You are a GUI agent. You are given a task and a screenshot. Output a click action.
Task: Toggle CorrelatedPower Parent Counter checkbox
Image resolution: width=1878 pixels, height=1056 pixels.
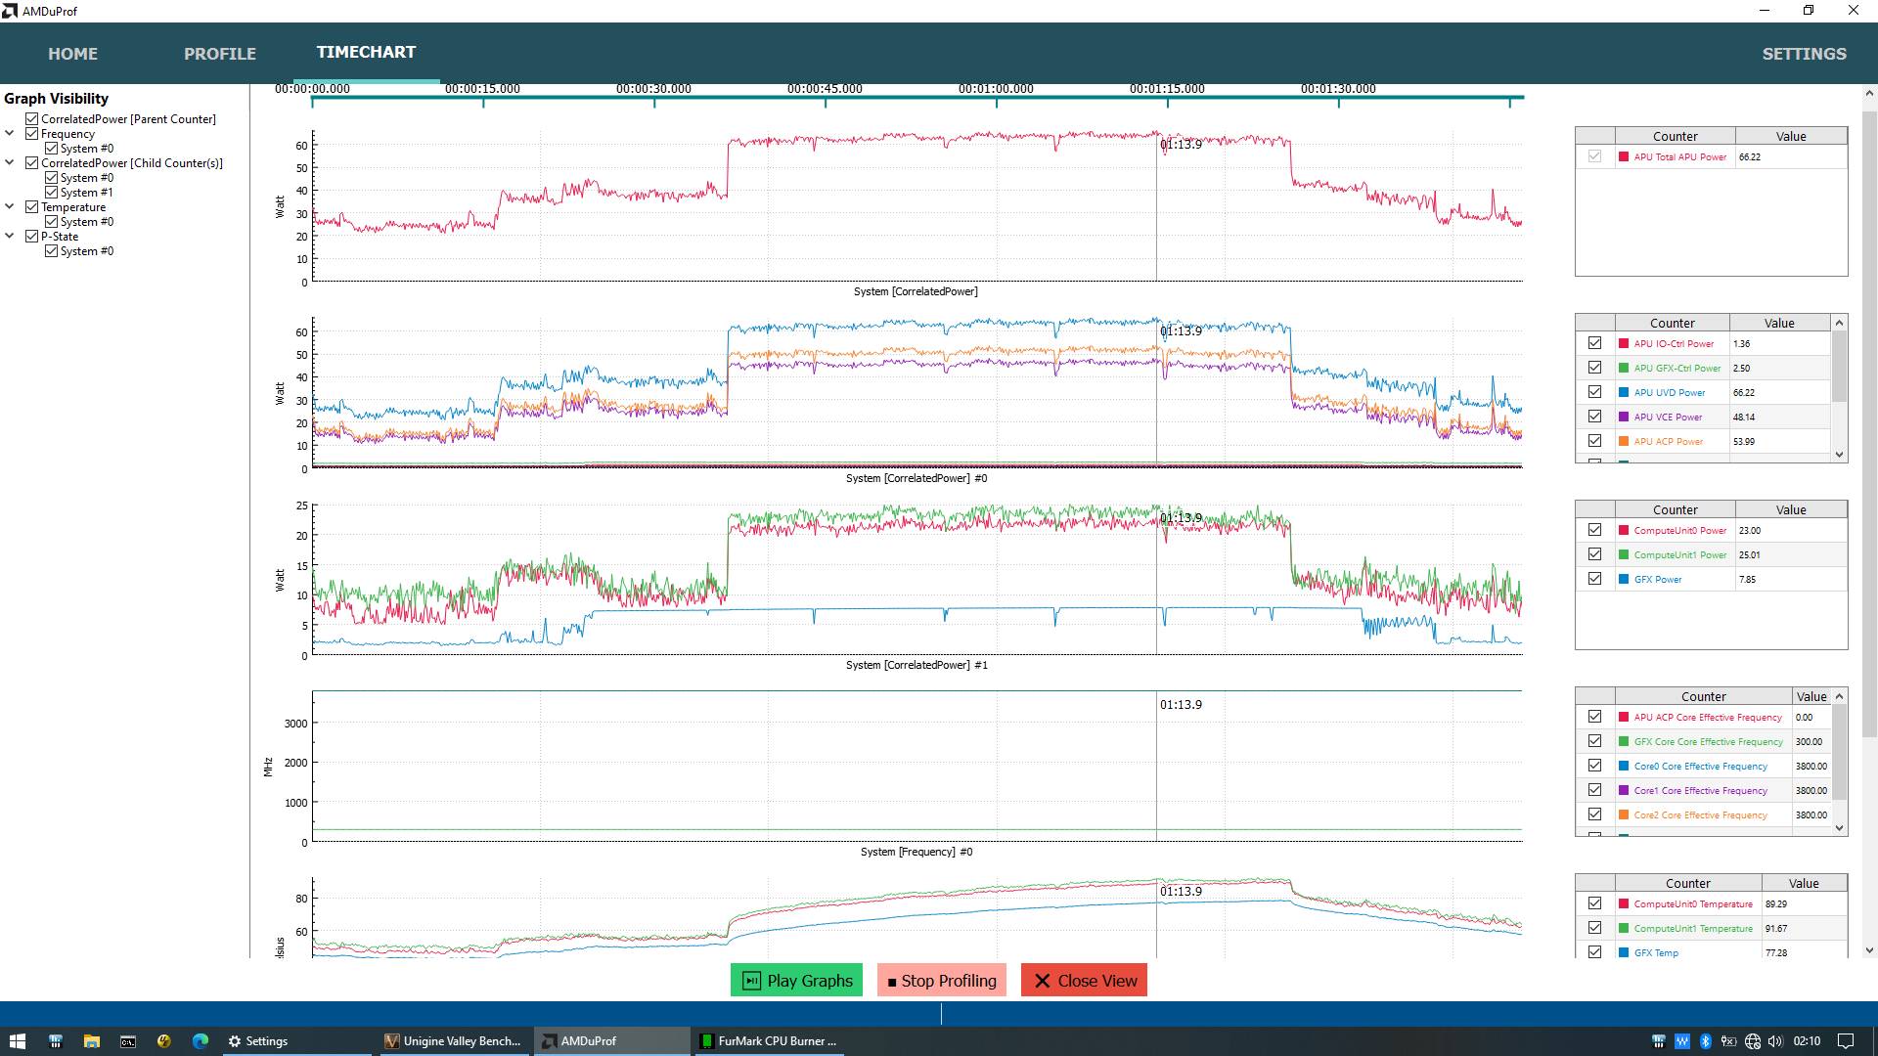(32, 119)
